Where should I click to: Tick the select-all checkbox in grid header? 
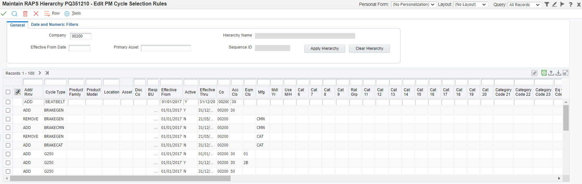click(x=8, y=92)
